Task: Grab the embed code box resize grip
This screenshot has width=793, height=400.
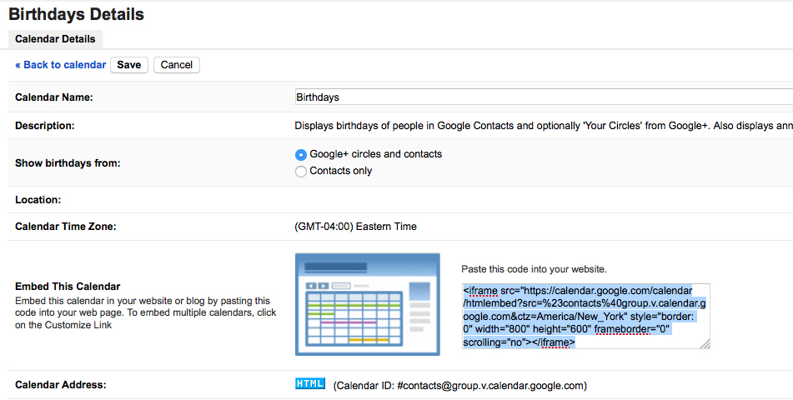Action: [x=705, y=344]
